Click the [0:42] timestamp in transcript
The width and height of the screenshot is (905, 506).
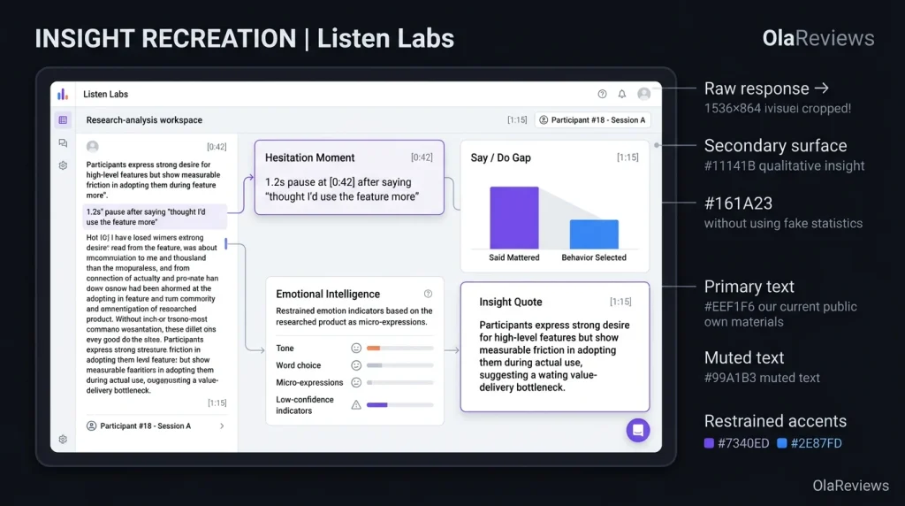(217, 148)
